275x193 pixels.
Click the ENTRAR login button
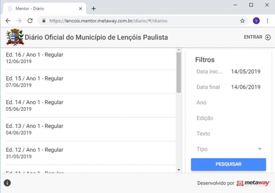257,37
